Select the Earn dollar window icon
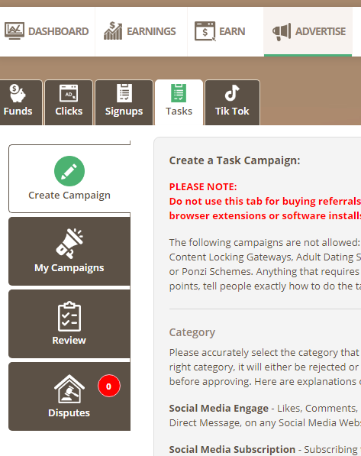361x456 pixels. tap(205, 31)
